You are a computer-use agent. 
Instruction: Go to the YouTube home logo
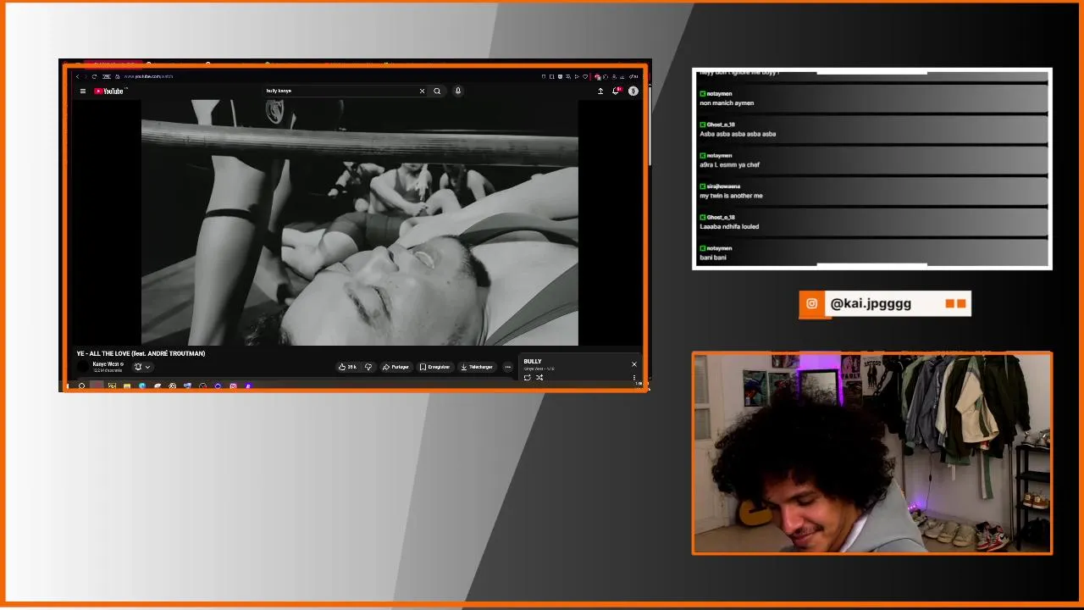pos(108,91)
